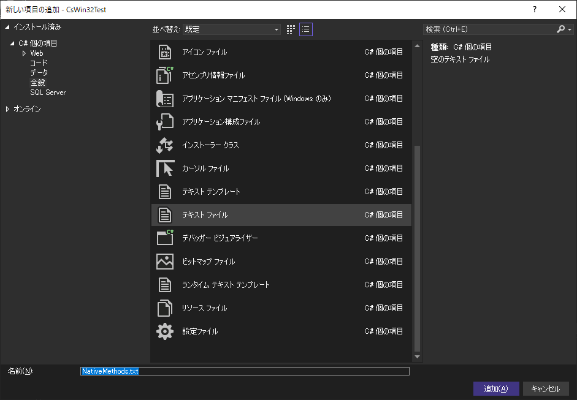
Task: Click the キャンセル button
Action: [x=546, y=388]
